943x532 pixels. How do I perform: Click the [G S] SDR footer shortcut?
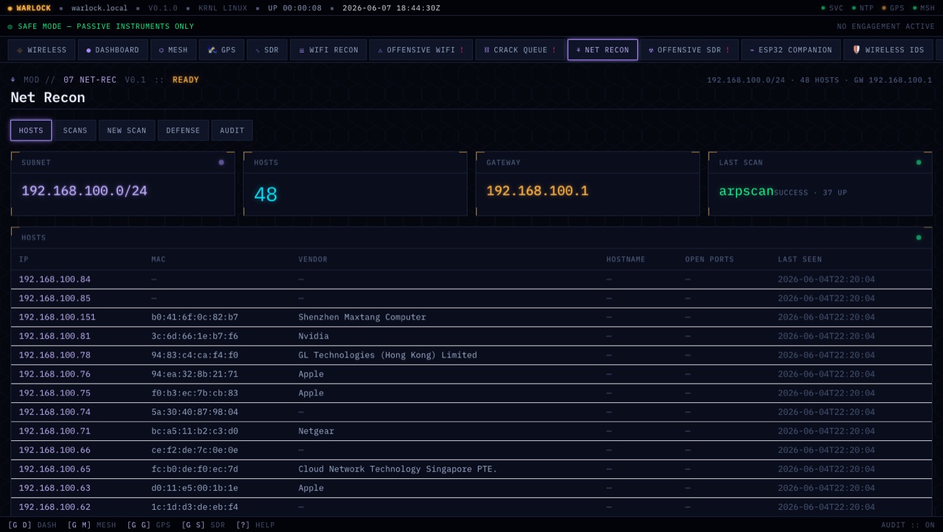(x=204, y=525)
